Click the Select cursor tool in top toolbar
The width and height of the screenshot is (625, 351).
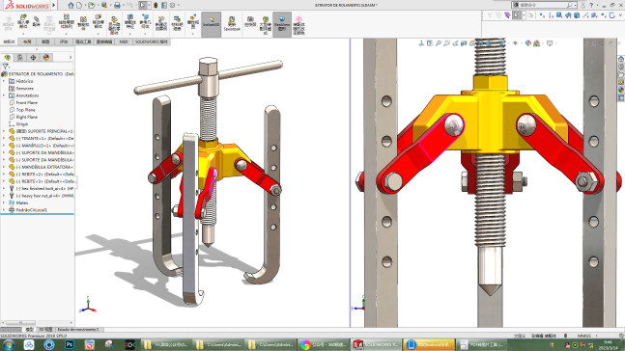point(143,5)
